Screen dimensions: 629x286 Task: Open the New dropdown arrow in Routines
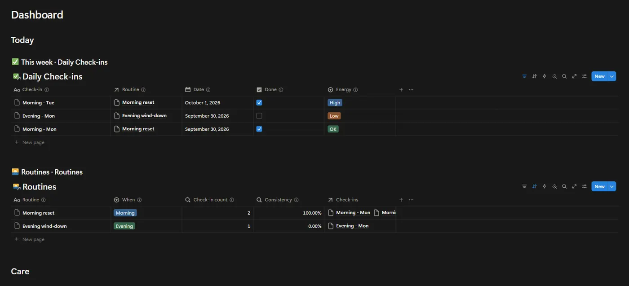click(x=612, y=186)
